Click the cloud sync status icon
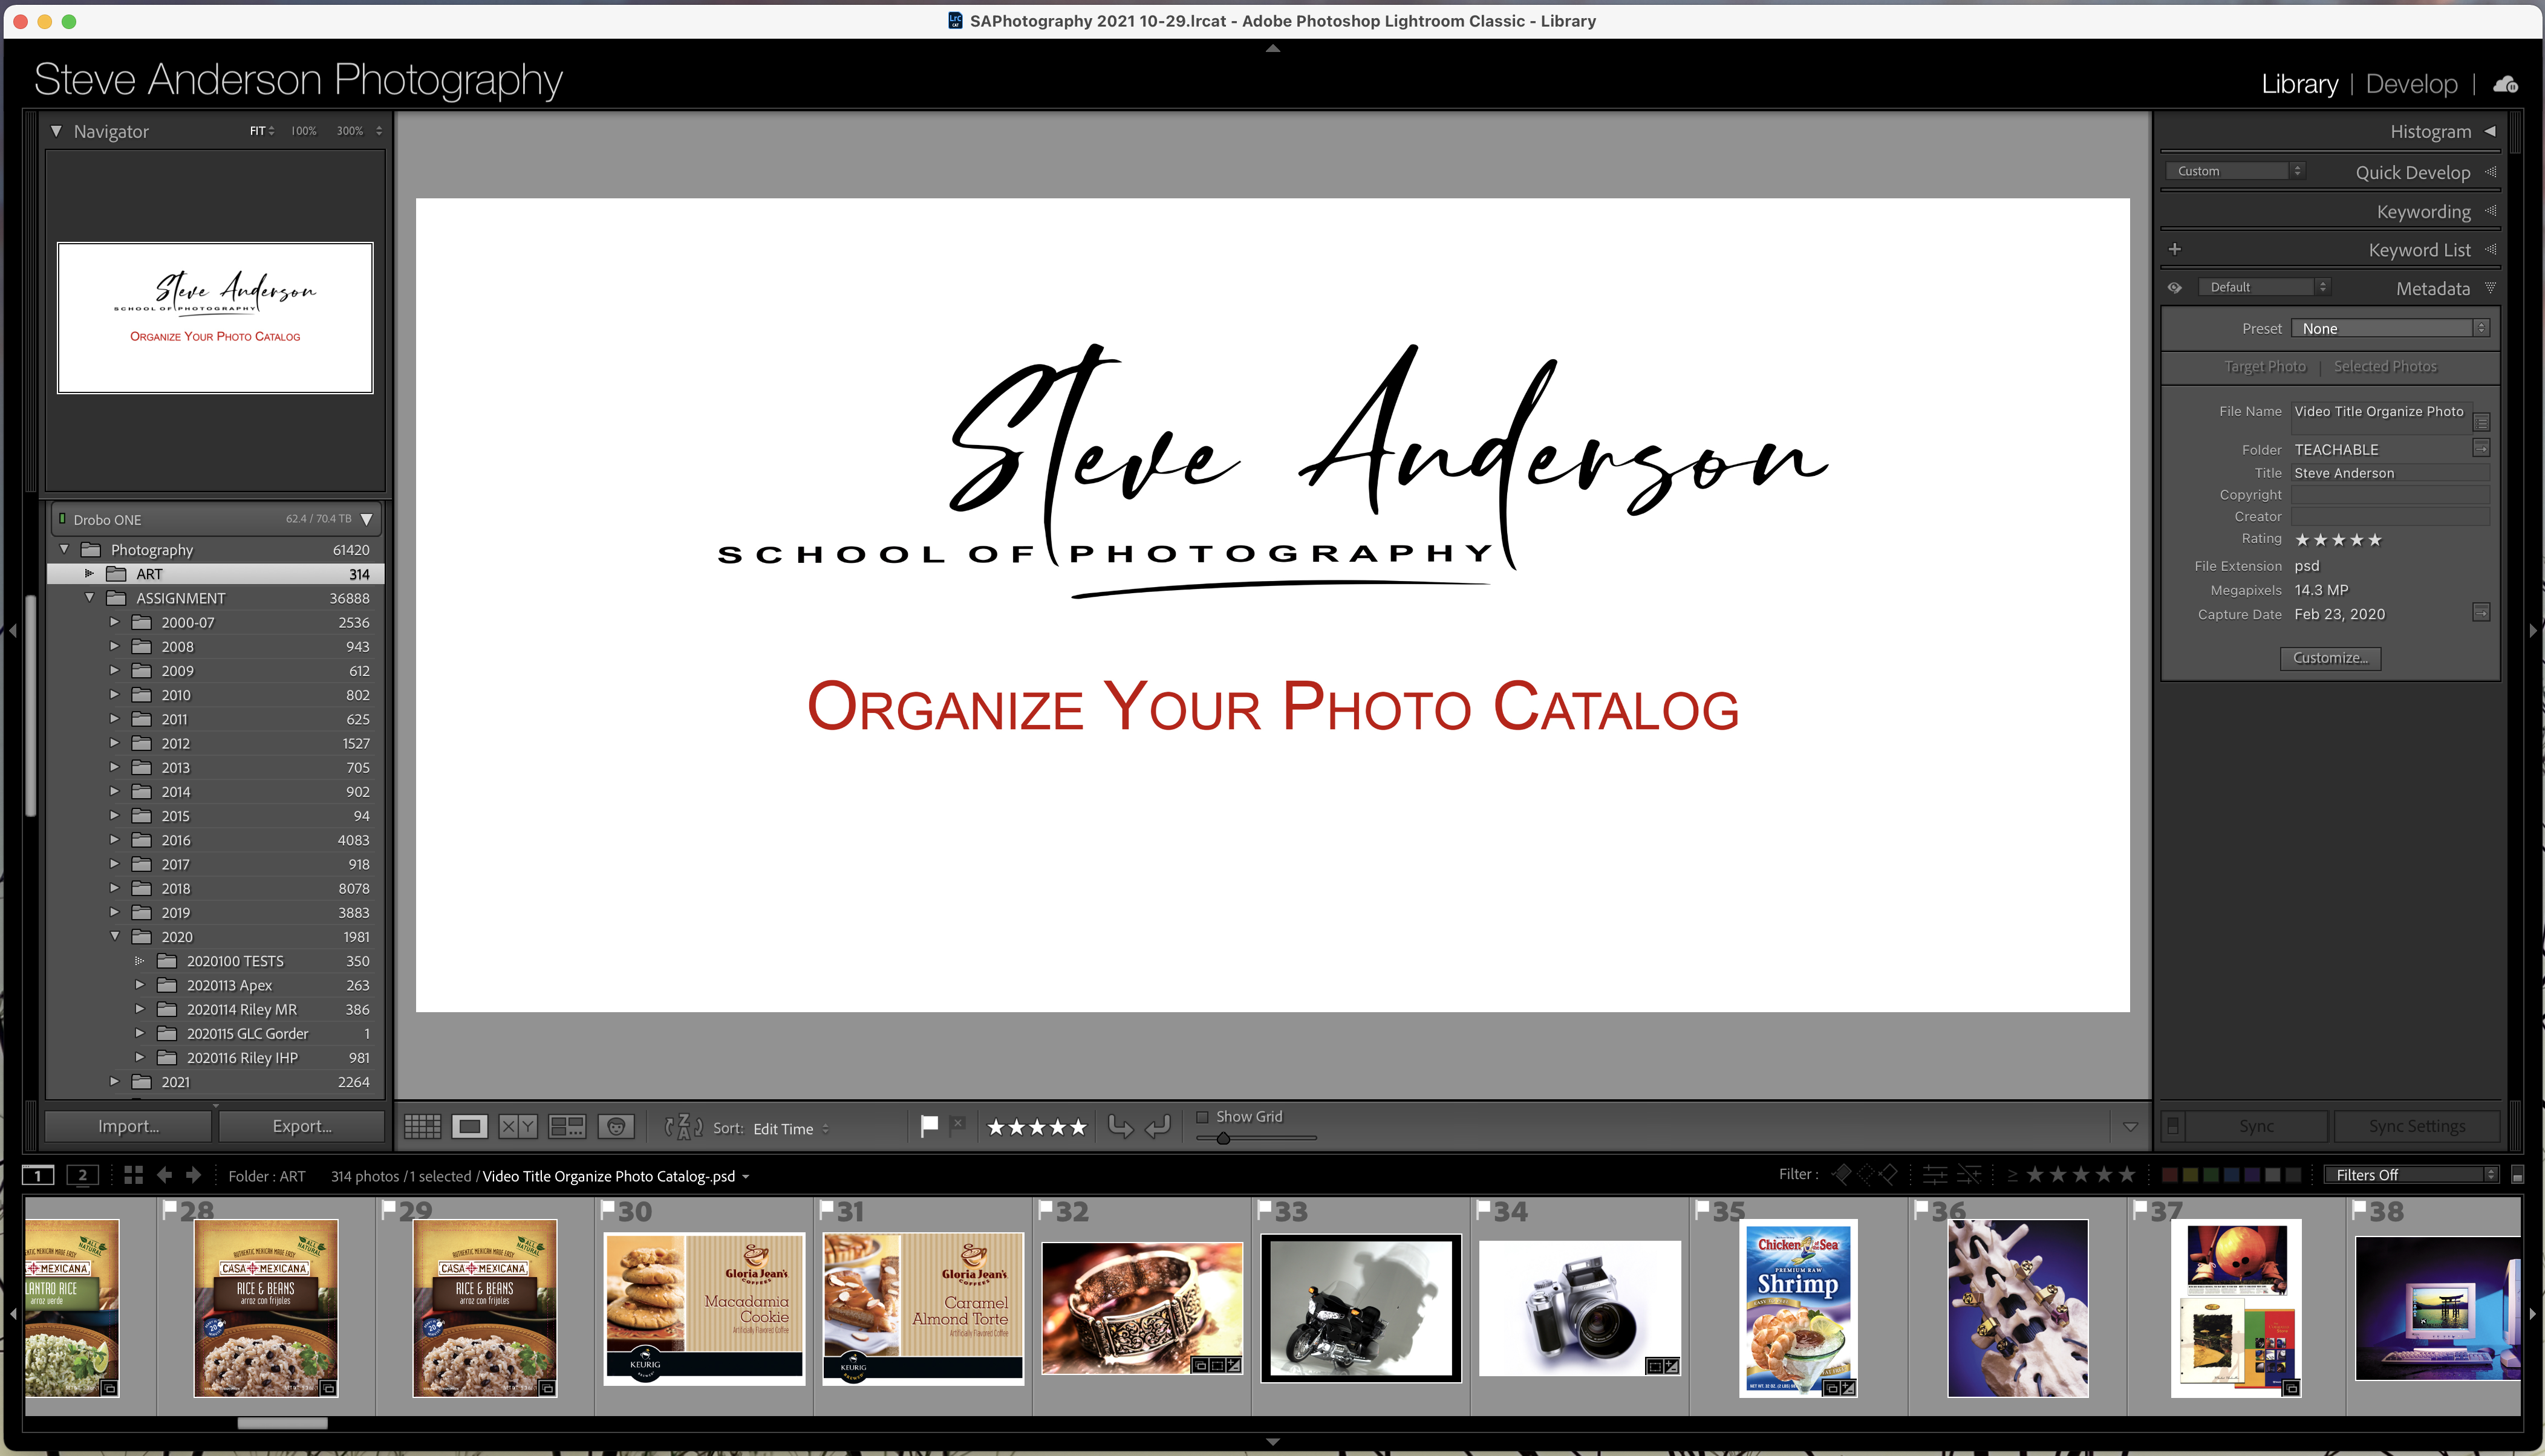This screenshot has width=2545, height=1456. [2505, 84]
